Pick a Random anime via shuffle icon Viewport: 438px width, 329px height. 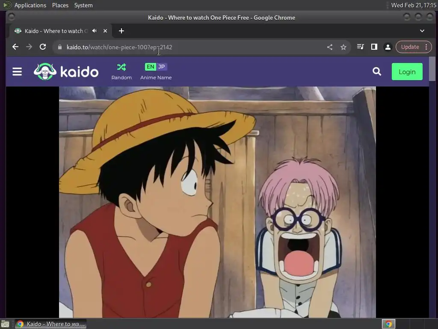121,67
